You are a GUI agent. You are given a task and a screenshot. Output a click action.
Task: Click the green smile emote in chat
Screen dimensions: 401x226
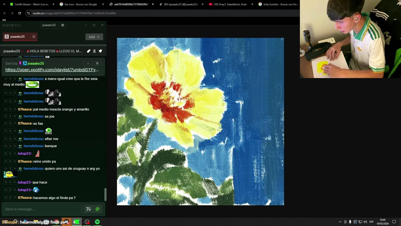[32, 84]
